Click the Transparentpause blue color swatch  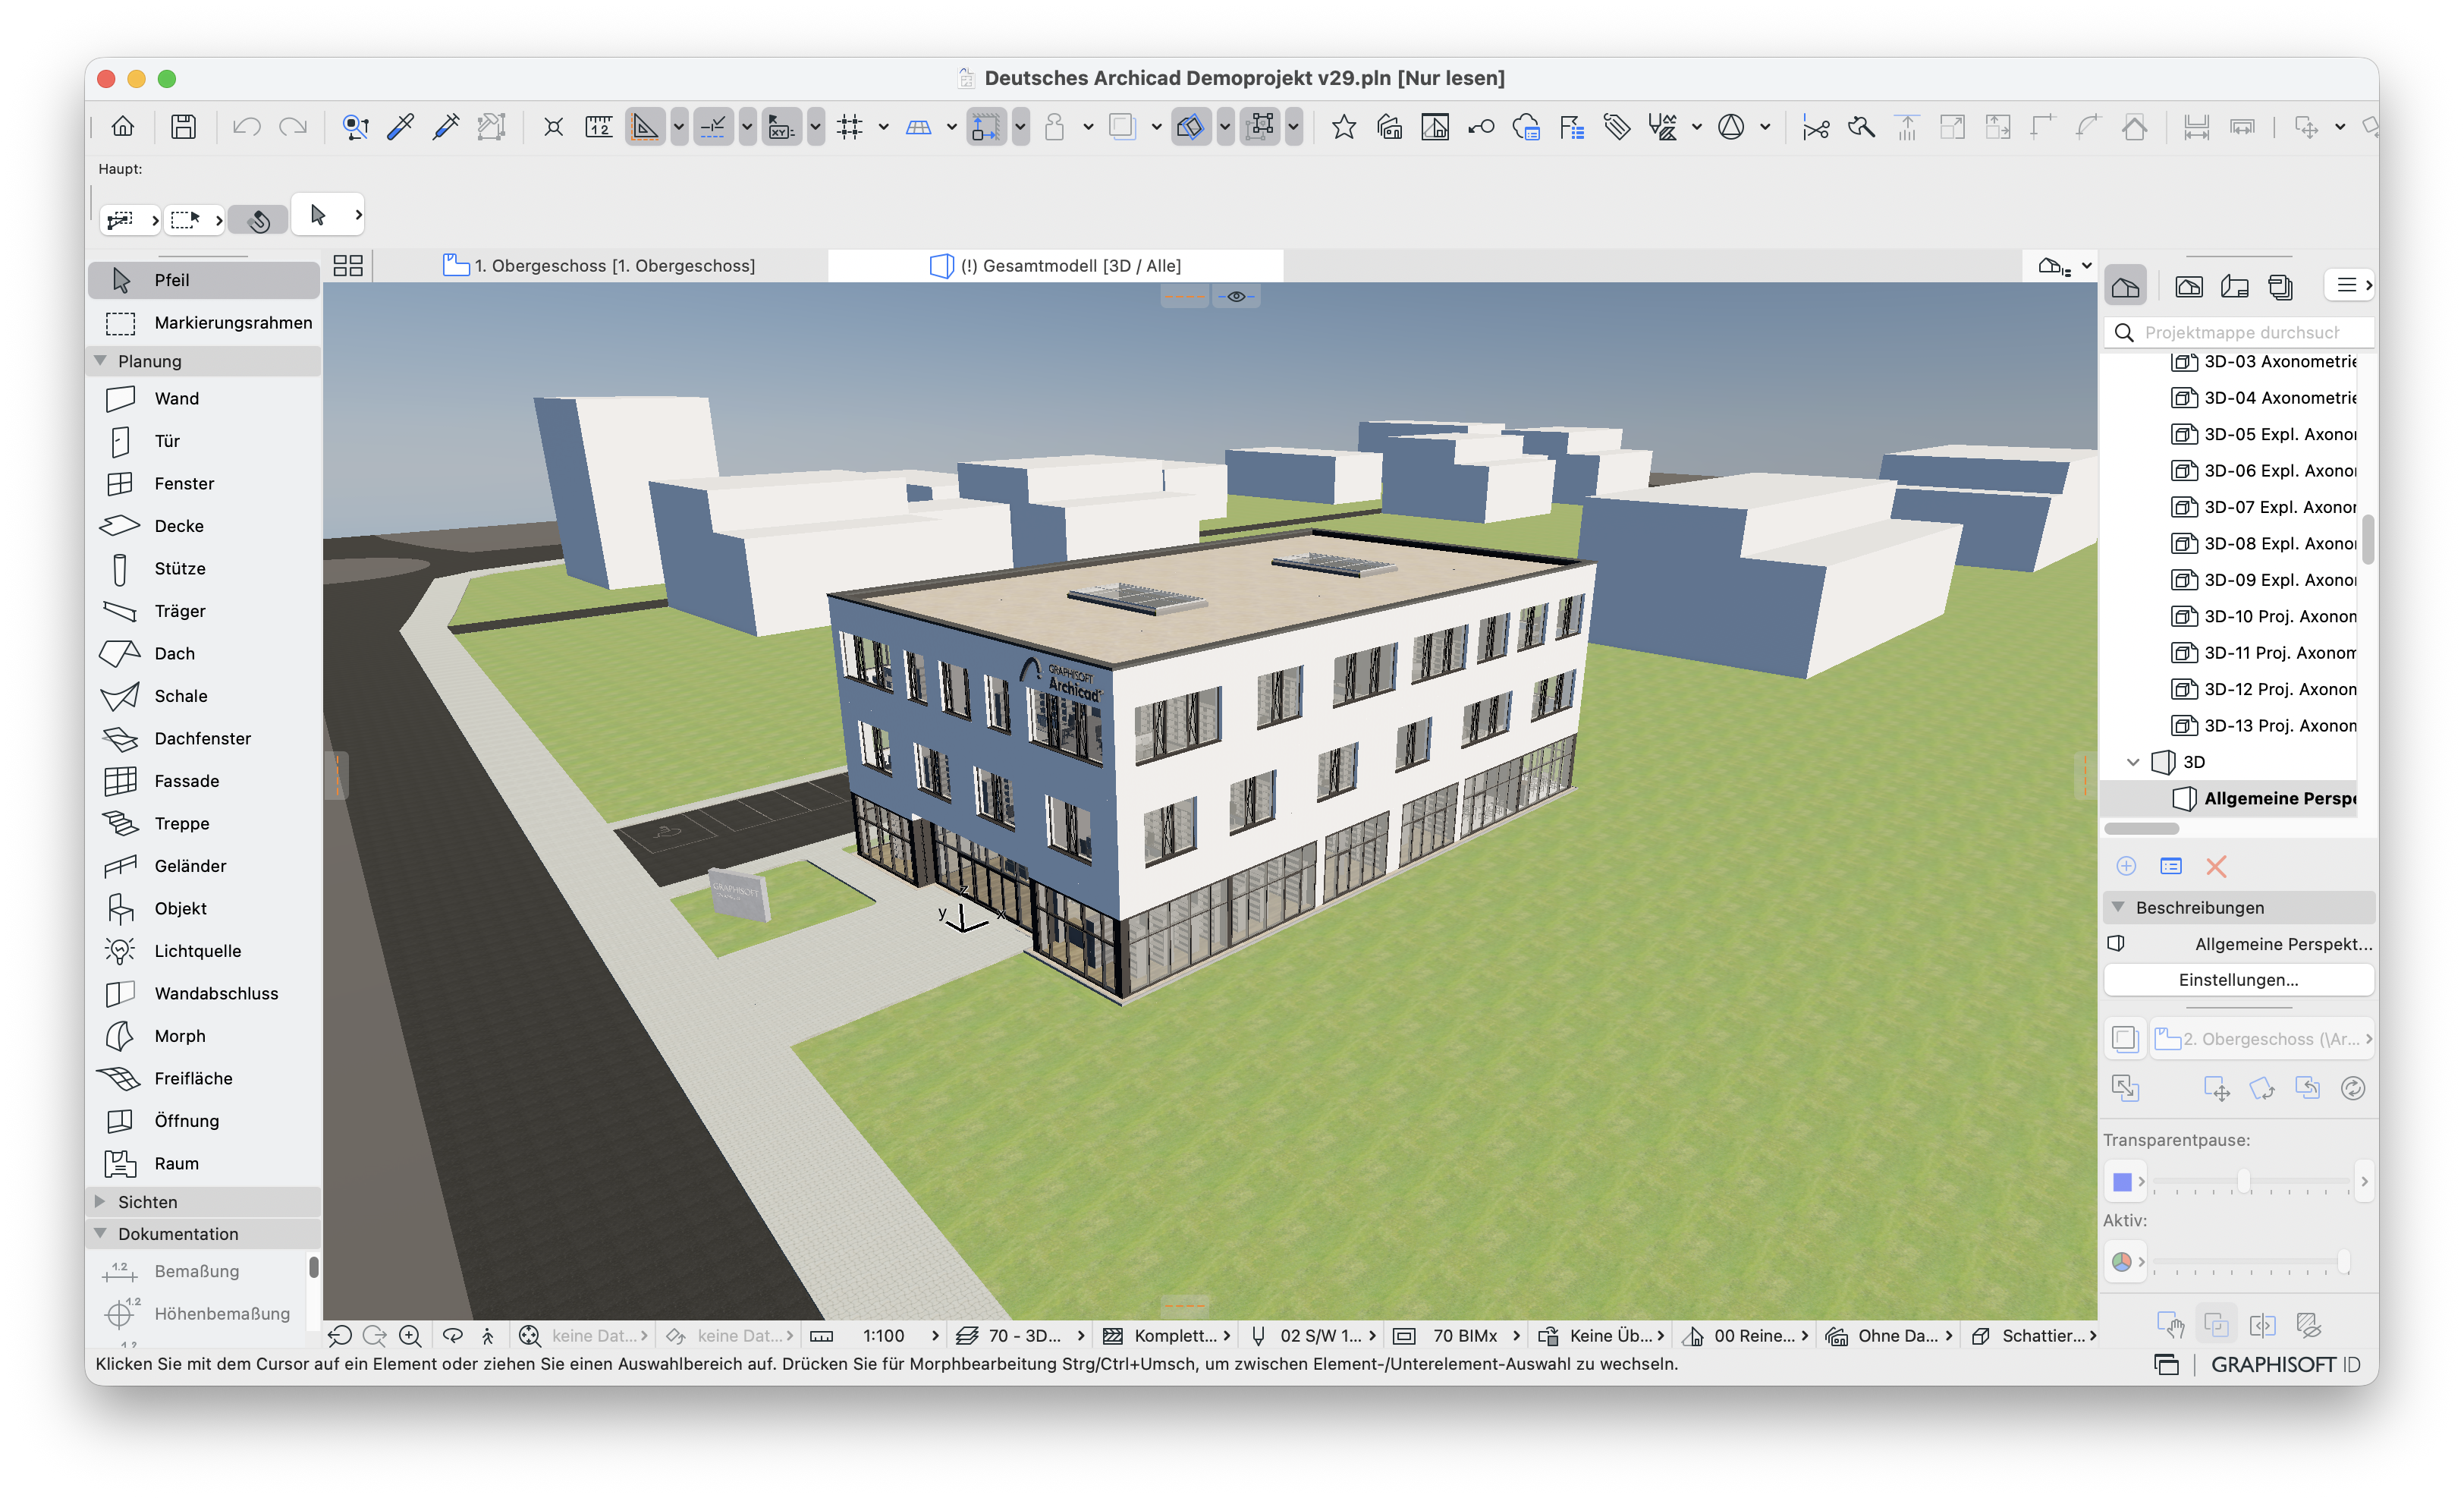(x=2122, y=1182)
